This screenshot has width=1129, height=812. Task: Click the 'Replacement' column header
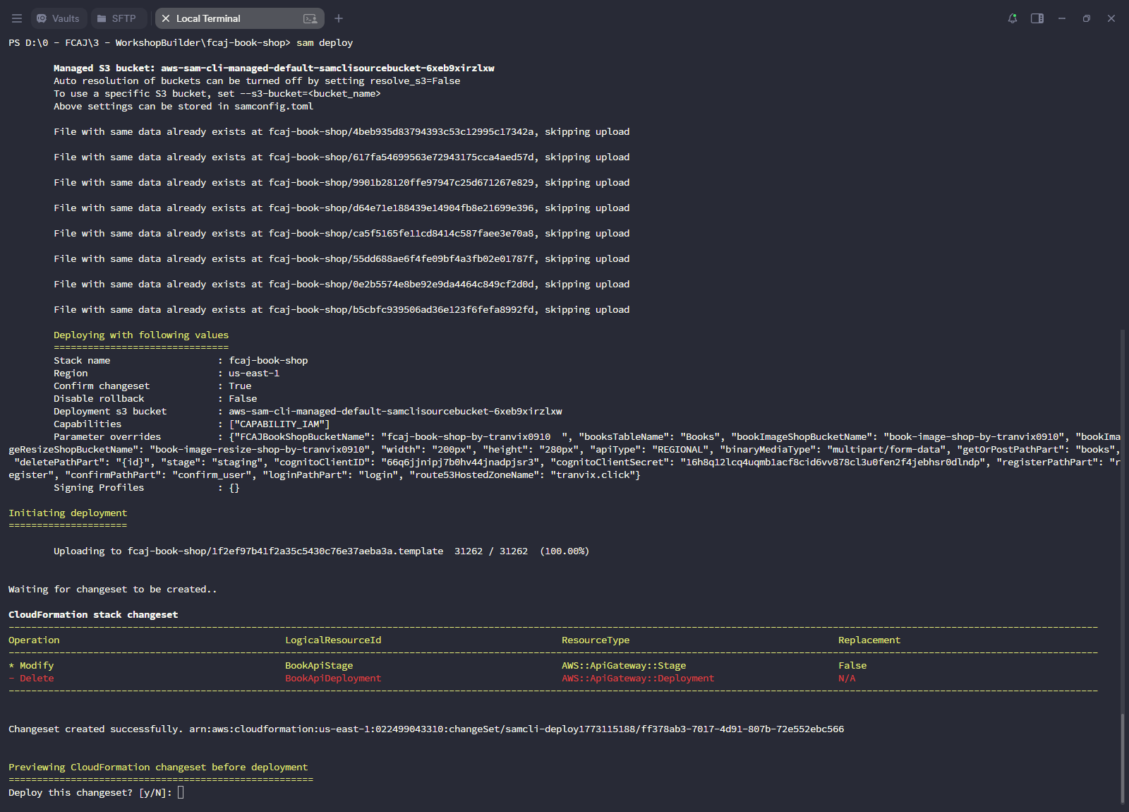tap(869, 640)
